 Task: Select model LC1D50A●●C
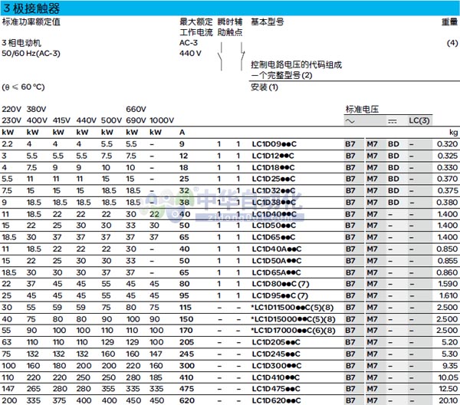coord(277,261)
